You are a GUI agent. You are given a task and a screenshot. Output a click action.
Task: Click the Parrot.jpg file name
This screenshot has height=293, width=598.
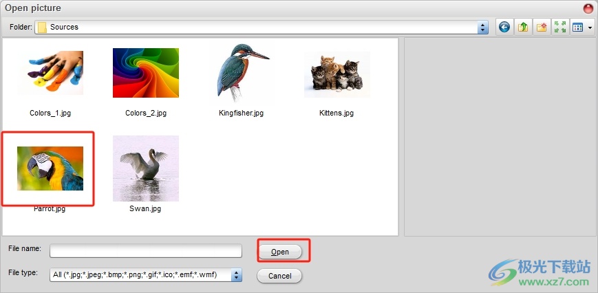(x=50, y=209)
